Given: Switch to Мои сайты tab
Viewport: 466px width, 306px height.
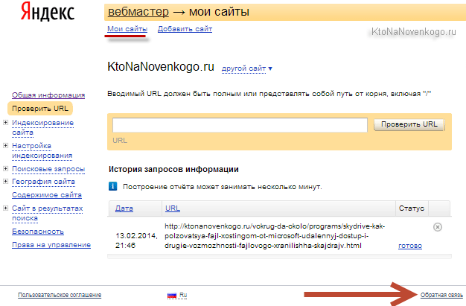Looking at the screenshot, I should point(127,29).
